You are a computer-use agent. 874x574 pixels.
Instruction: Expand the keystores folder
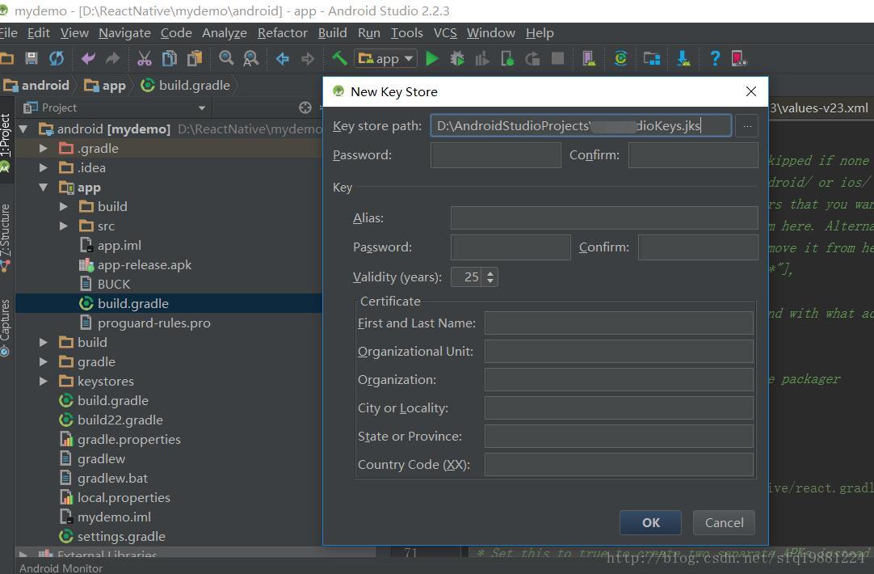point(44,381)
